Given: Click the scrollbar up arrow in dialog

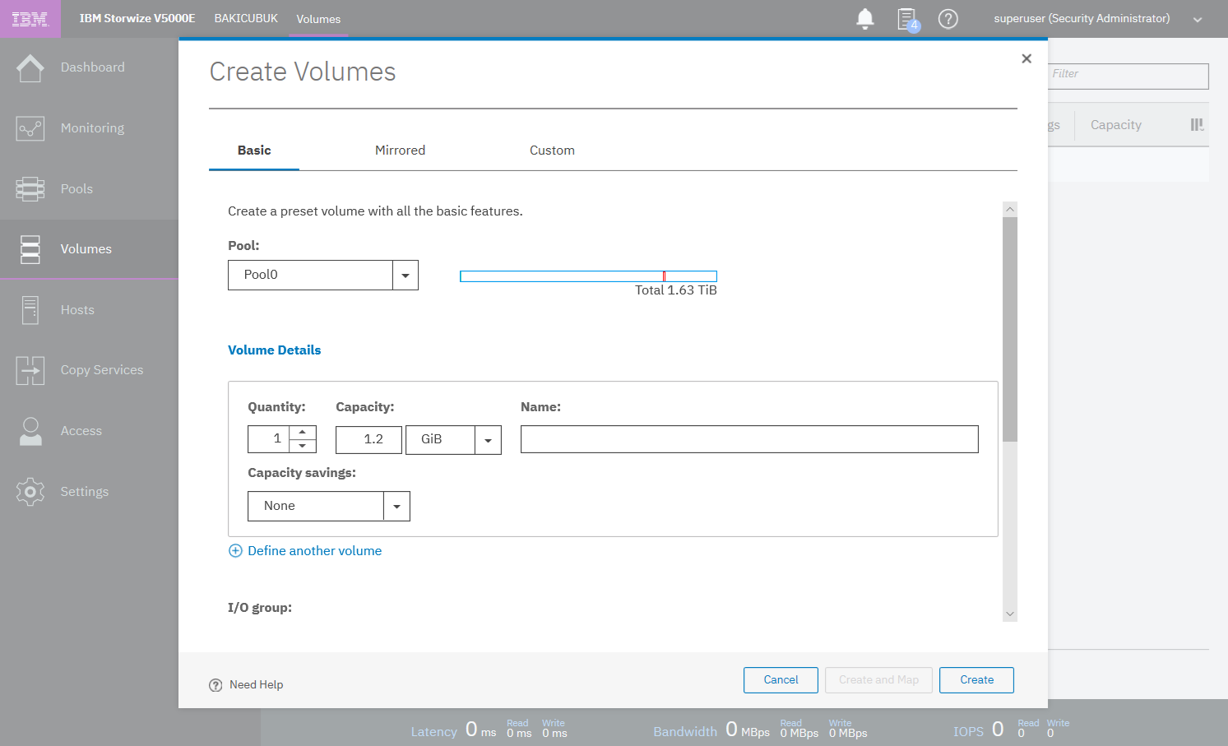Looking at the screenshot, I should (1010, 209).
